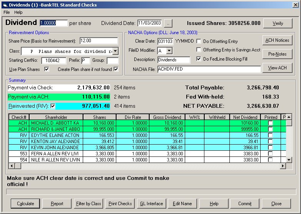Open the View ACH button
Image resolution: width=301 pixels, height=214 pixels.
[277, 68]
